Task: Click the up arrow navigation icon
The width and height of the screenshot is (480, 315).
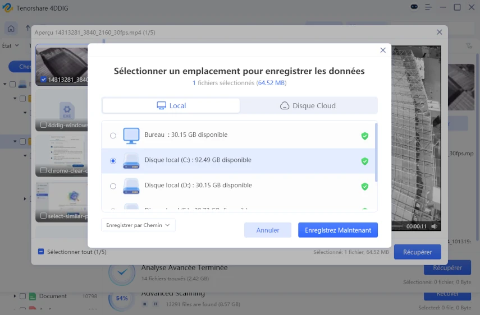Action: [x=28, y=28]
